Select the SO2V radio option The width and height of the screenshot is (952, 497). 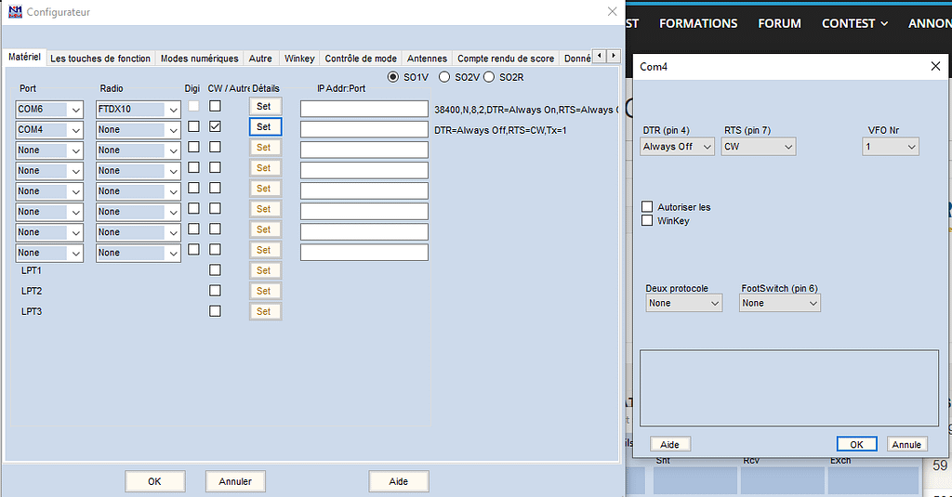[444, 77]
